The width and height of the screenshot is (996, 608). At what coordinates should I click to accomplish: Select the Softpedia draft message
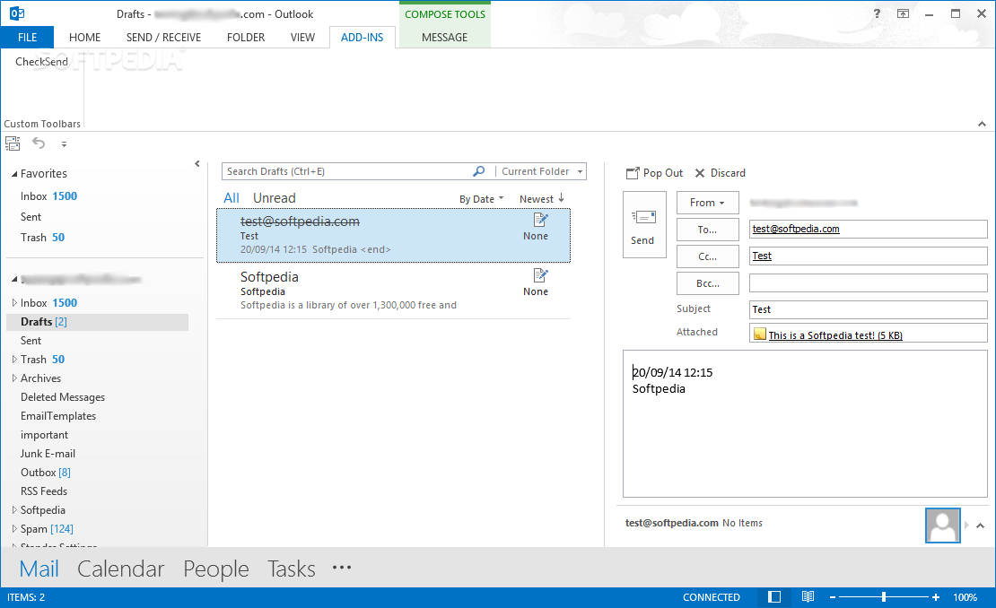(x=393, y=291)
